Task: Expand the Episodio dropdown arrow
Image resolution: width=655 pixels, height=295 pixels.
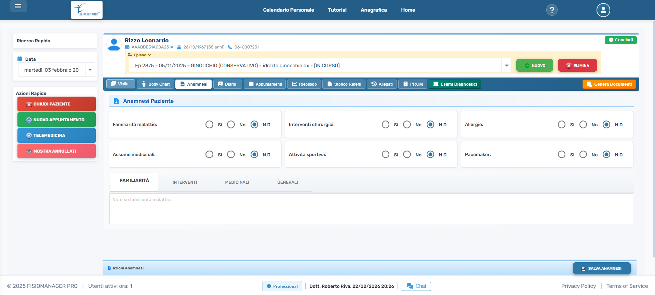Action: click(x=506, y=66)
